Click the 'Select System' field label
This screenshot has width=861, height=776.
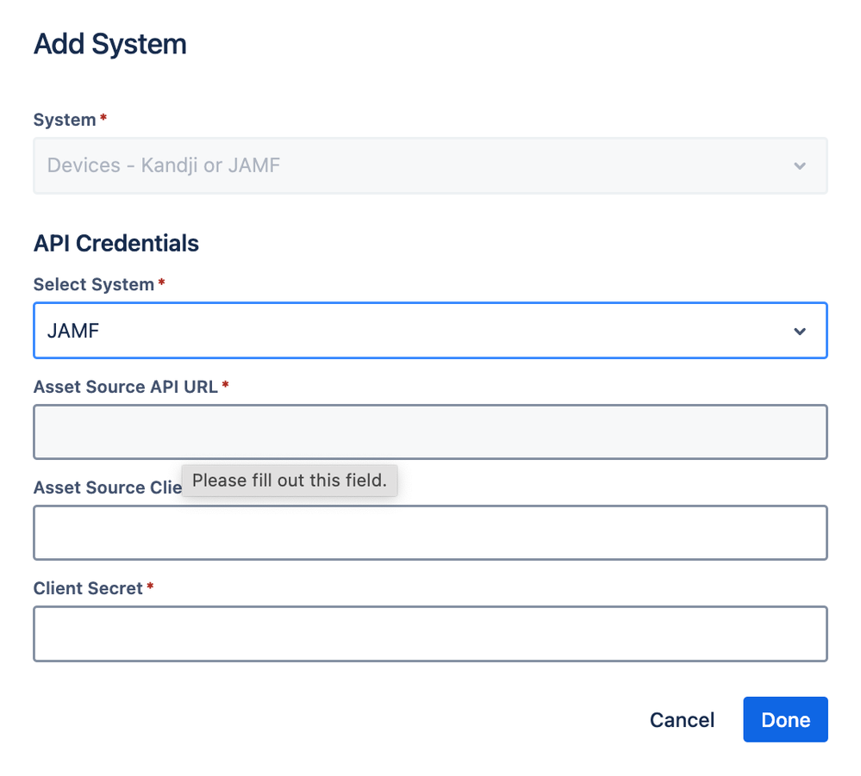click(93, 284)
